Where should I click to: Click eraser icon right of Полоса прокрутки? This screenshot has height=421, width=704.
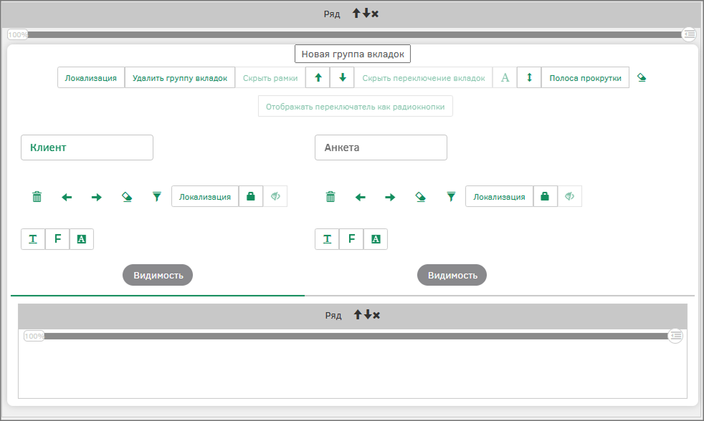click(x=642, y=78)
